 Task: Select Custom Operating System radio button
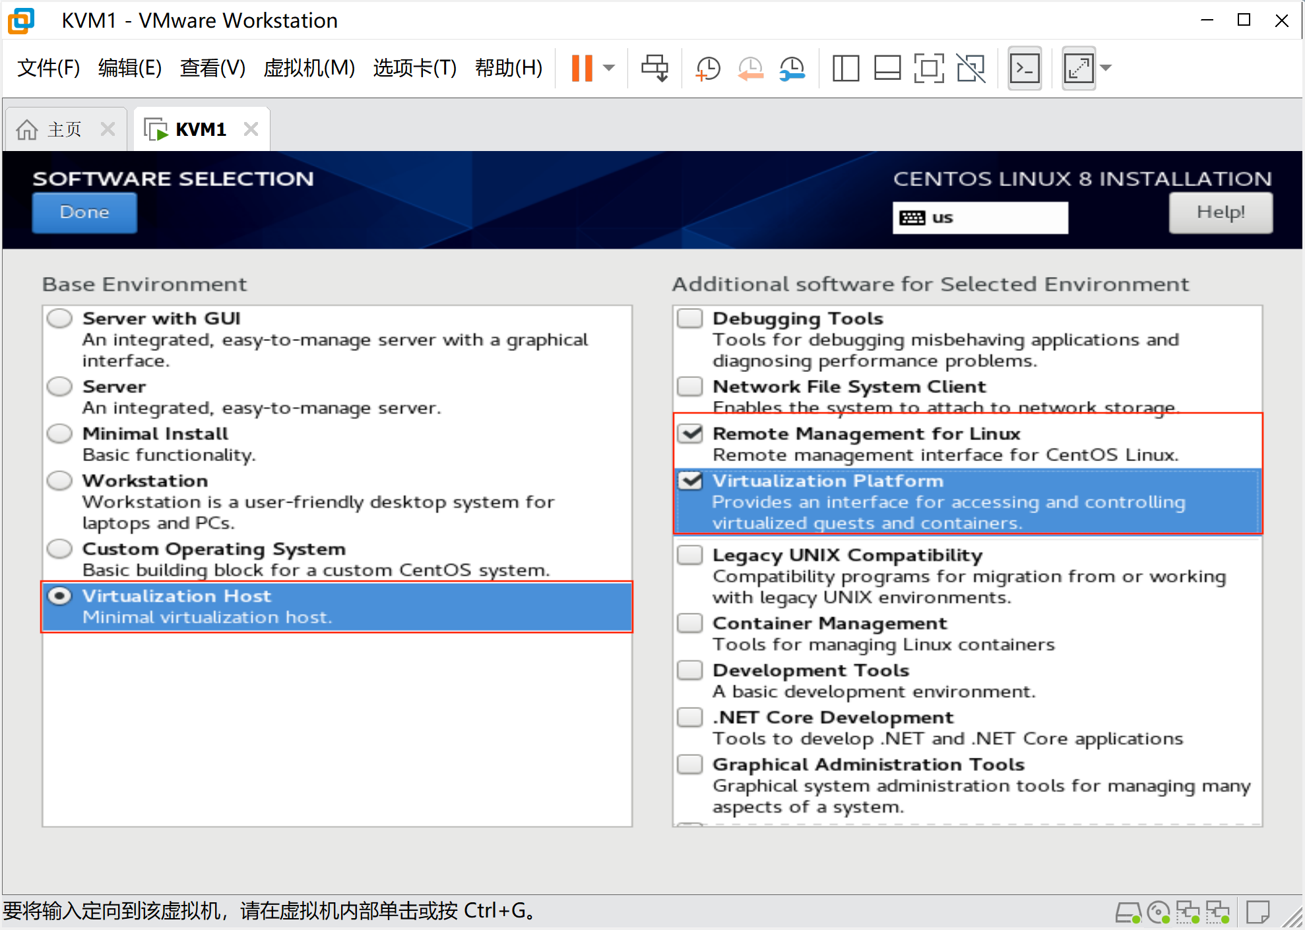tap(59, 549)
